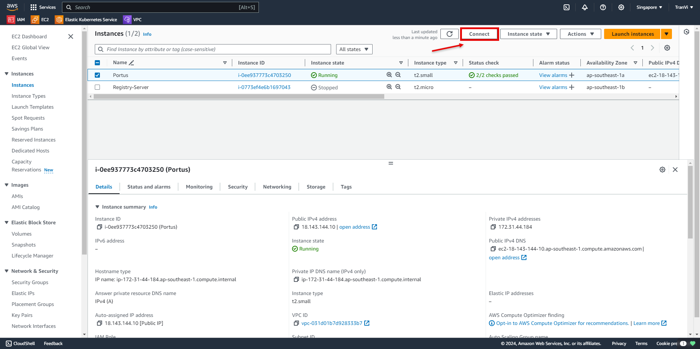Switch to the Security tab
The height and width of the screenshot is (349, 700).
pyautogui.click(x=238, y=187)
